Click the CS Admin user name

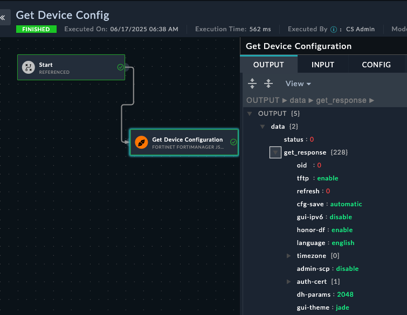(360, 29)
